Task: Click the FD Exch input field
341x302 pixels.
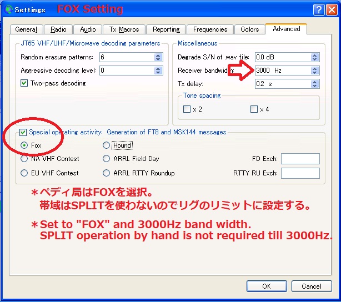Action: click(300, 159)
